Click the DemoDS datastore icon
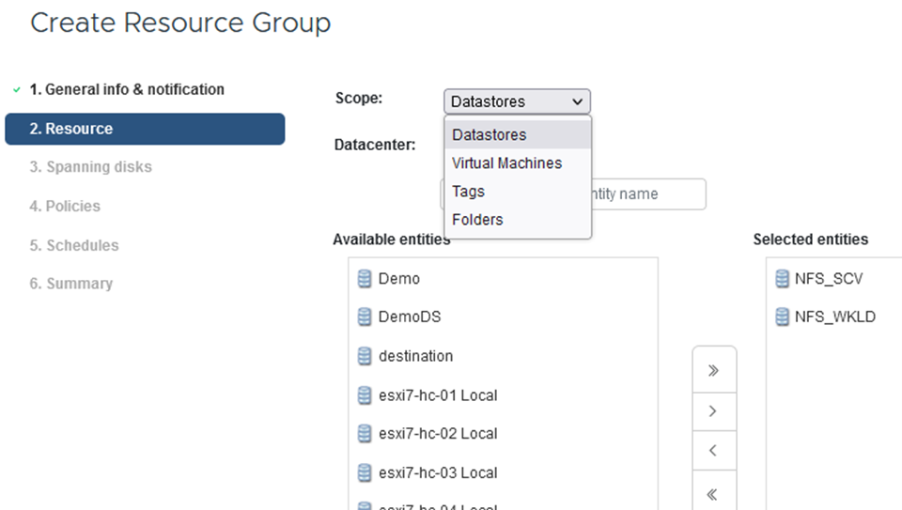The width and height of the screenshot is (902, 510). click(365, 317)
